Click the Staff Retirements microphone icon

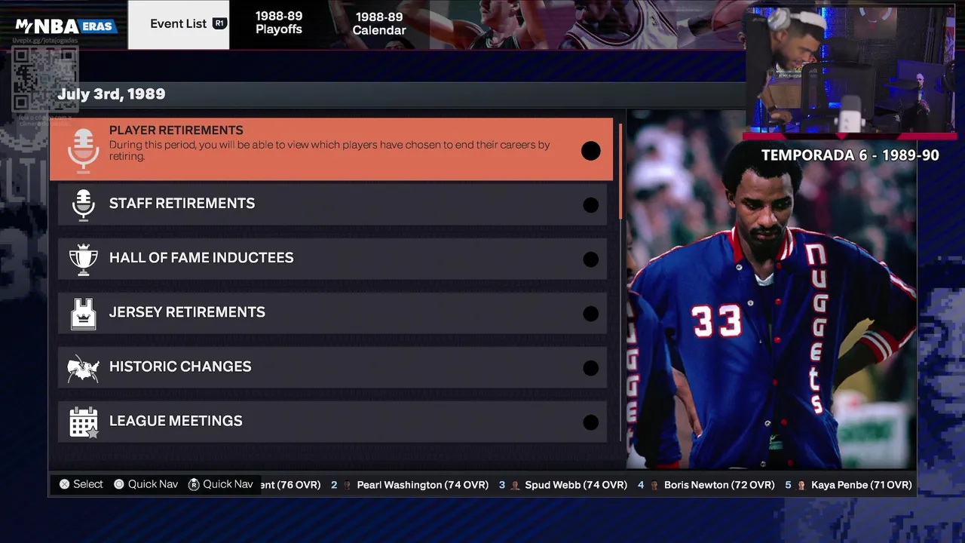pos(83,204)
